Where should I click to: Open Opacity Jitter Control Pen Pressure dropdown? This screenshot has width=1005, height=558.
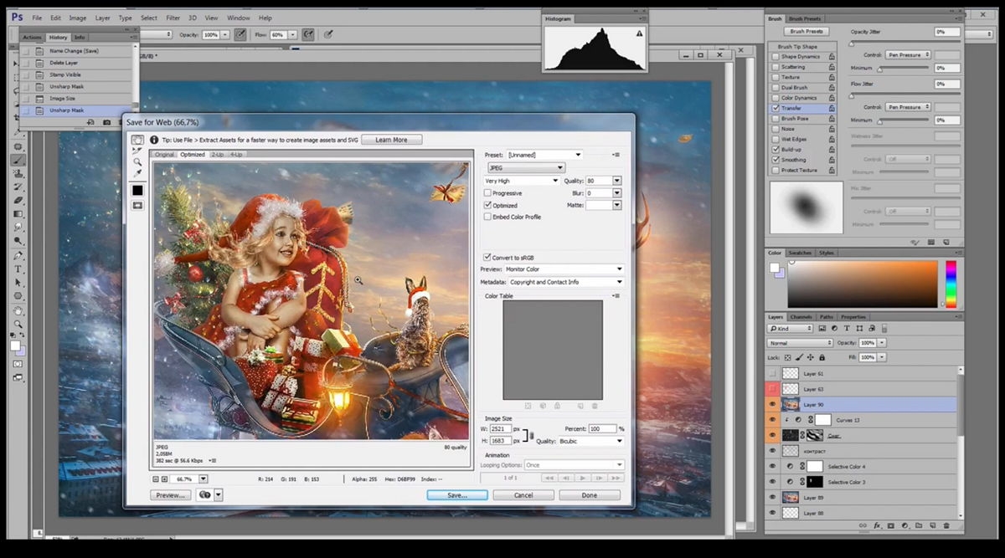tap(909, 54)
